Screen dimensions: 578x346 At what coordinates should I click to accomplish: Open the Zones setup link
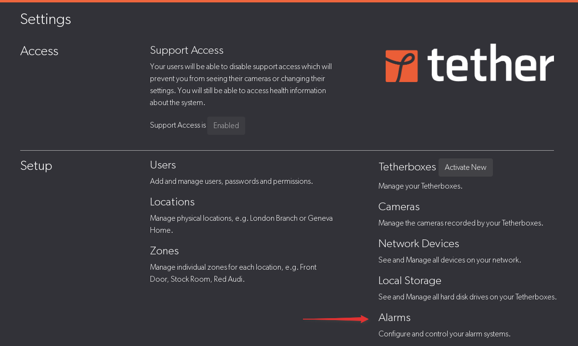pos(164,251)
